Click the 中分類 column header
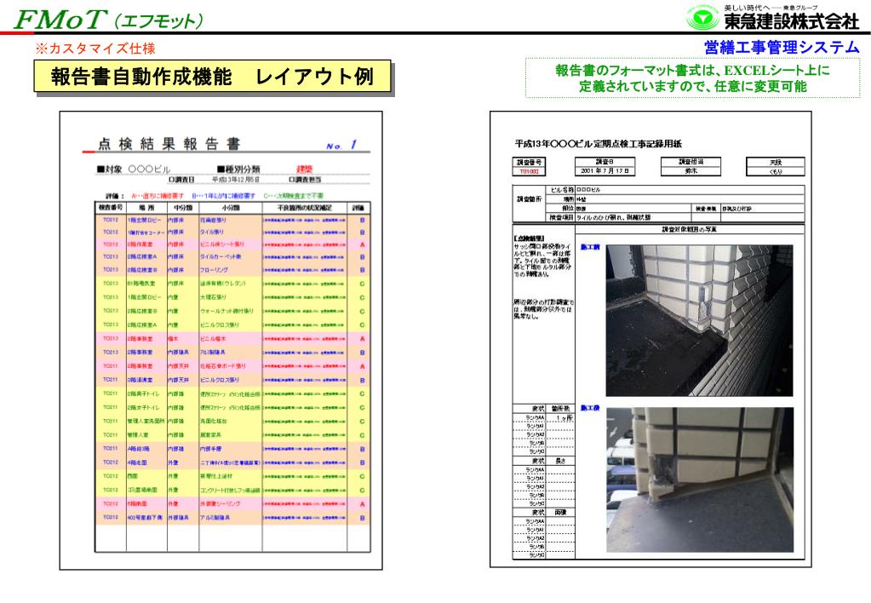 [183, 208]
